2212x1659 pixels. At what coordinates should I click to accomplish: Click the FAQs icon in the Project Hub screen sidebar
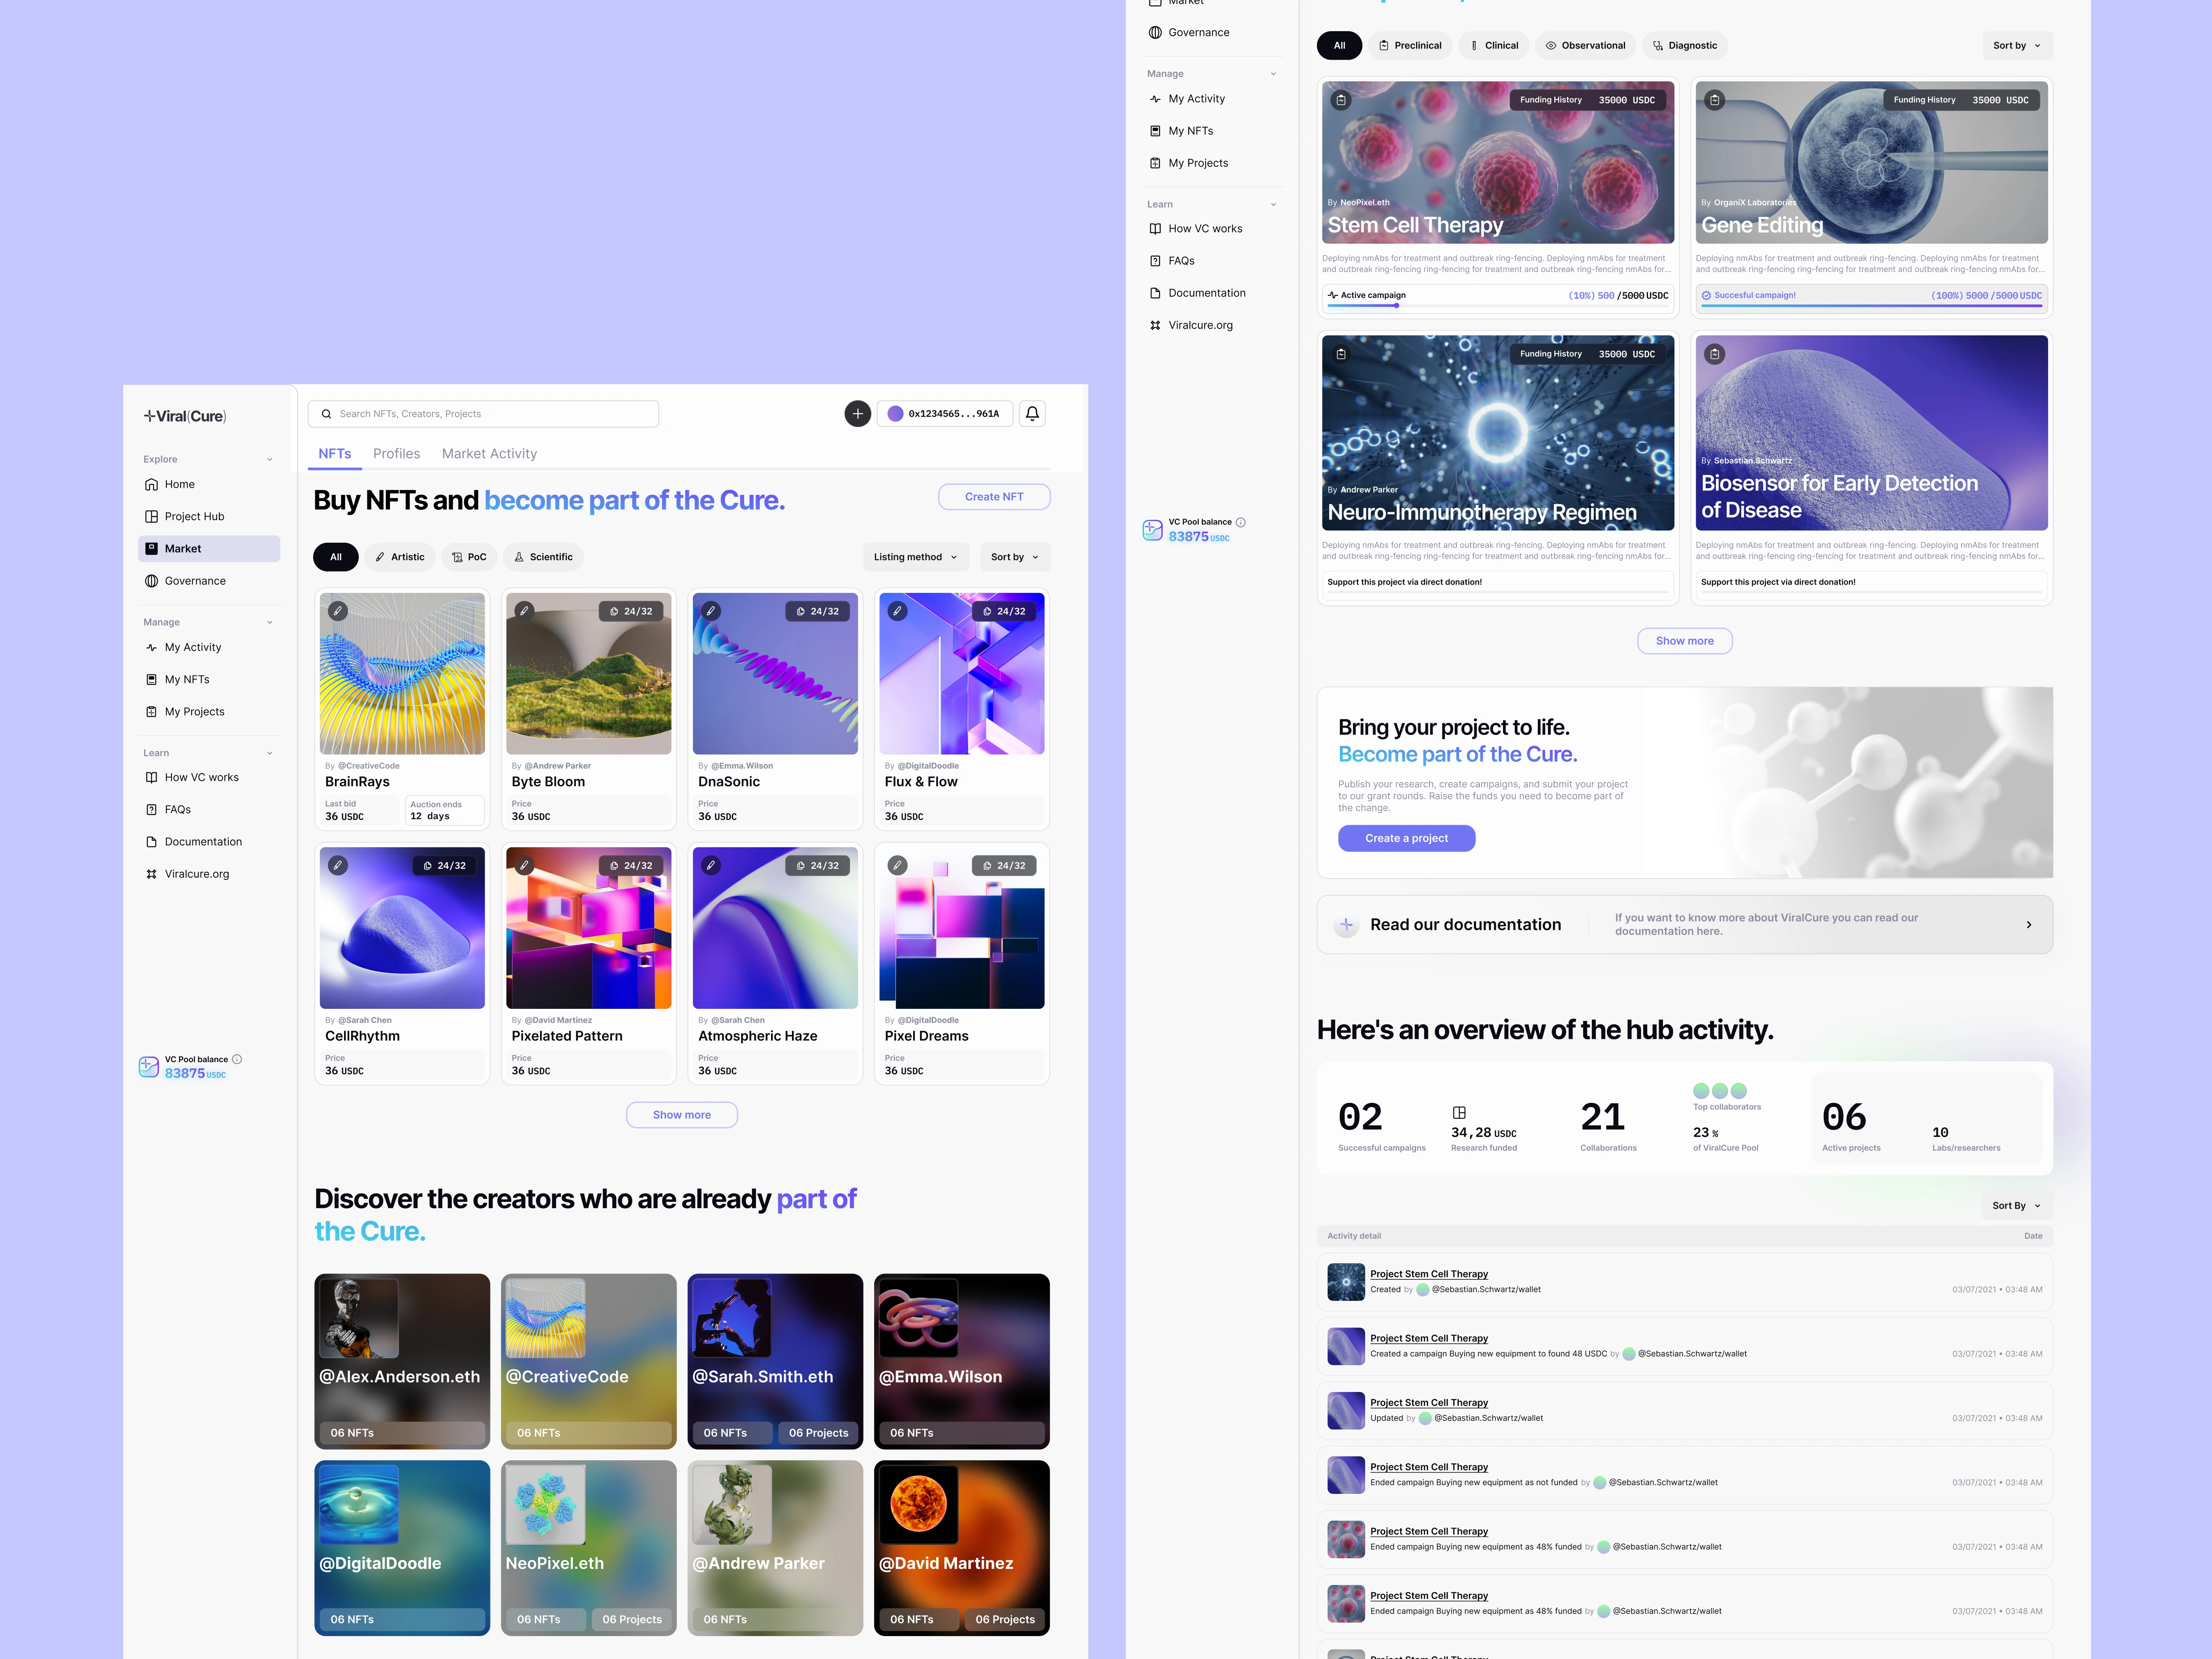[x=1155, y=261]
